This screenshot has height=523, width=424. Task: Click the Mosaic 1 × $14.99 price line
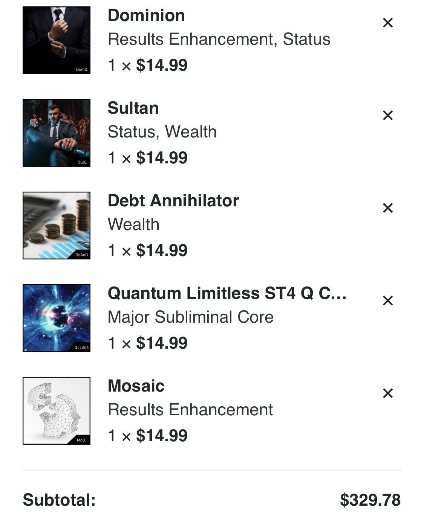point(148,436)
